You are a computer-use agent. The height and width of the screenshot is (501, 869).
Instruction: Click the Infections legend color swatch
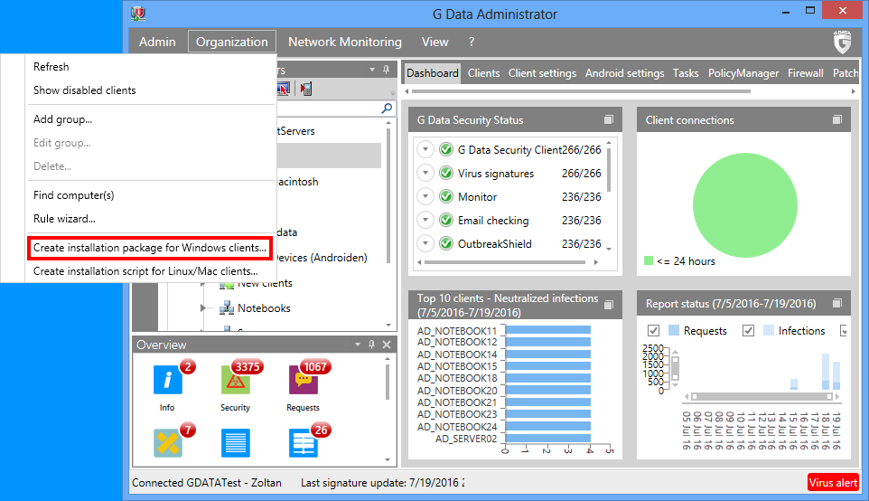[768, 331]
